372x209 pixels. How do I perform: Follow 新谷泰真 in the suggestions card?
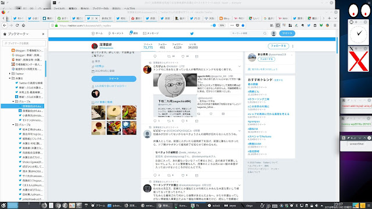click(x=266, y=59)
